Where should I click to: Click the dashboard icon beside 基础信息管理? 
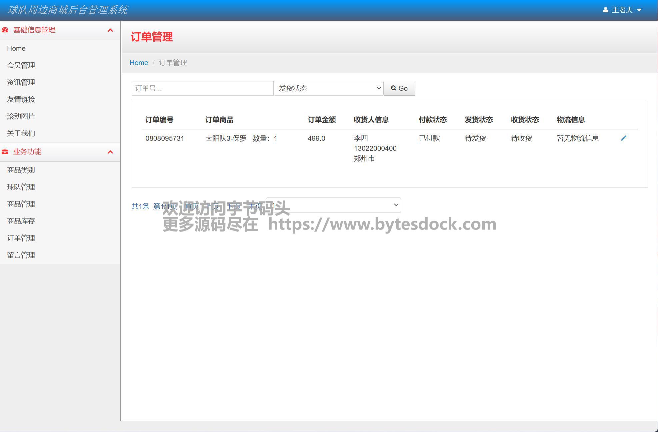(x=5, y=30)
